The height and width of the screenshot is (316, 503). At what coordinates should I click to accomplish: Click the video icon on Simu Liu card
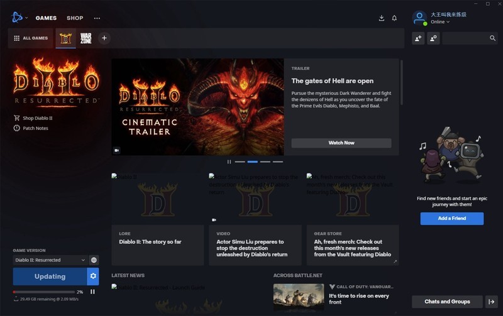214,220
